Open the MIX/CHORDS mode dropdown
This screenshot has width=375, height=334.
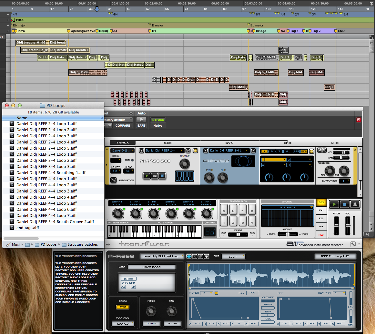click(151, 267)
